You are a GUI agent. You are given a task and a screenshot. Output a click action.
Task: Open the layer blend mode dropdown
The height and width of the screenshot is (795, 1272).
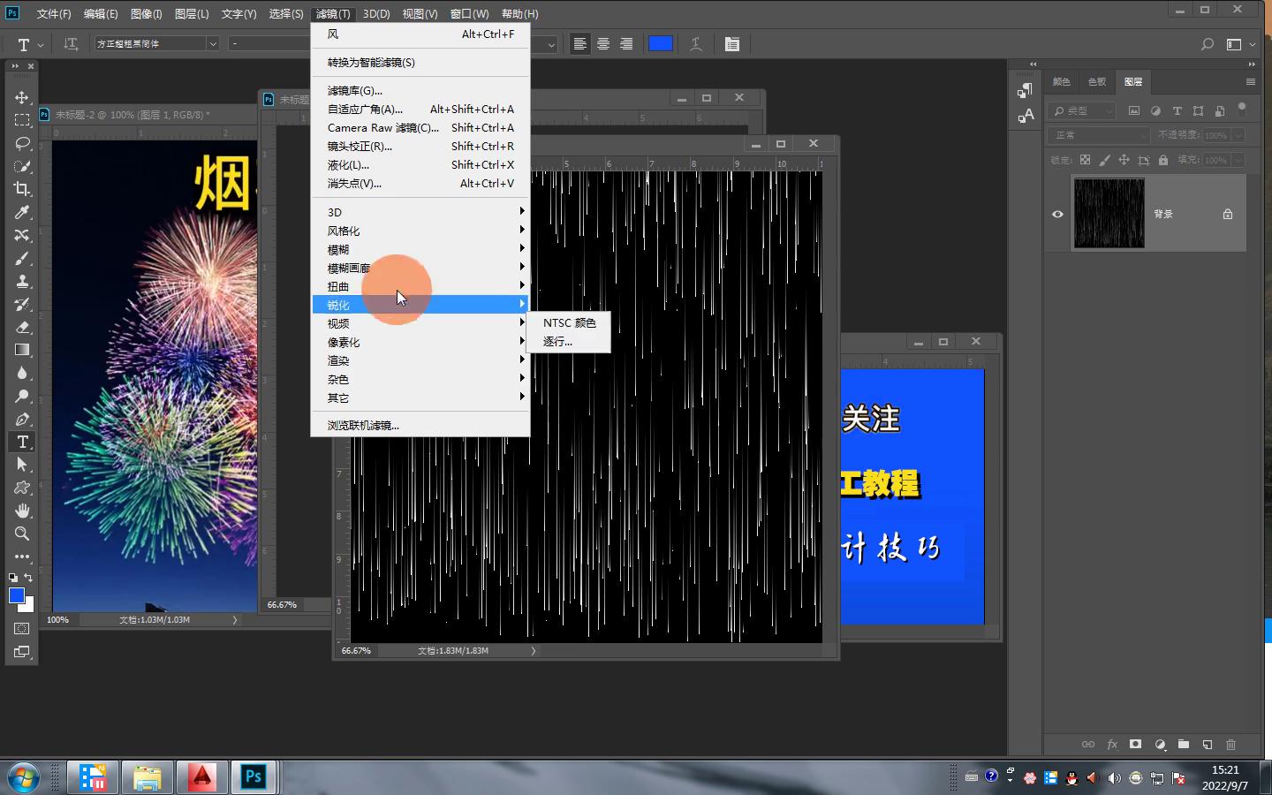(1098, 135)
